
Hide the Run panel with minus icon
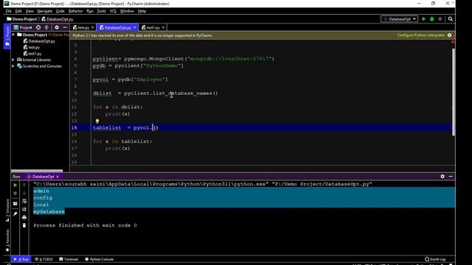[451, 177]
